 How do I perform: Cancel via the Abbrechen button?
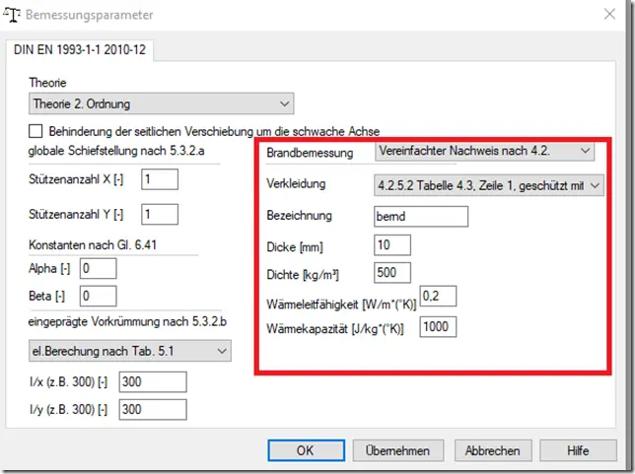[x=492, y=450]
